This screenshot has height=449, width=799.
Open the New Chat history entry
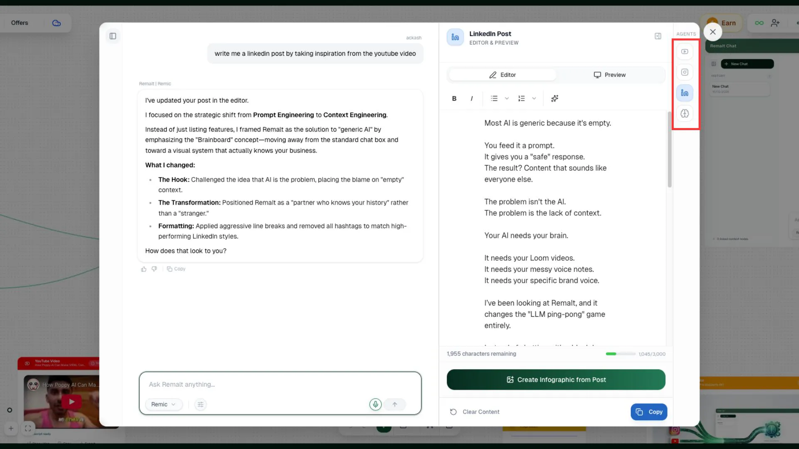739,89
